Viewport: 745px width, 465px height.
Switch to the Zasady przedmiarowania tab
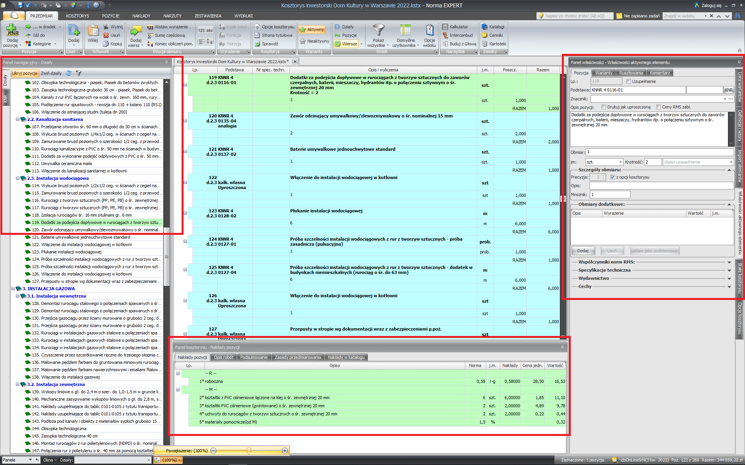point(298,357)
